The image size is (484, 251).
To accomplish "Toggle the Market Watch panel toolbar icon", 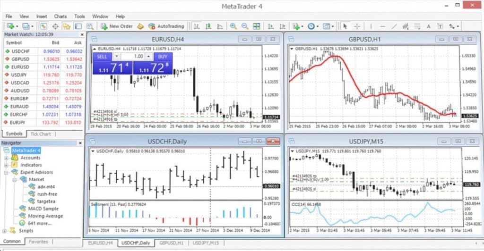I will (x=43, y=26).
